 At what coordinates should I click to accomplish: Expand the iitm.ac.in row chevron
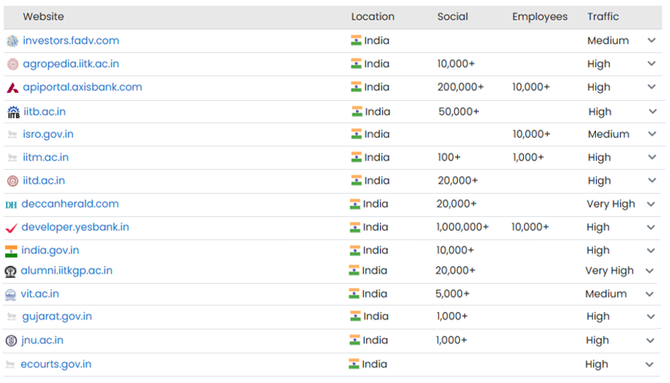pyautogui.click(x=651, y=158)
